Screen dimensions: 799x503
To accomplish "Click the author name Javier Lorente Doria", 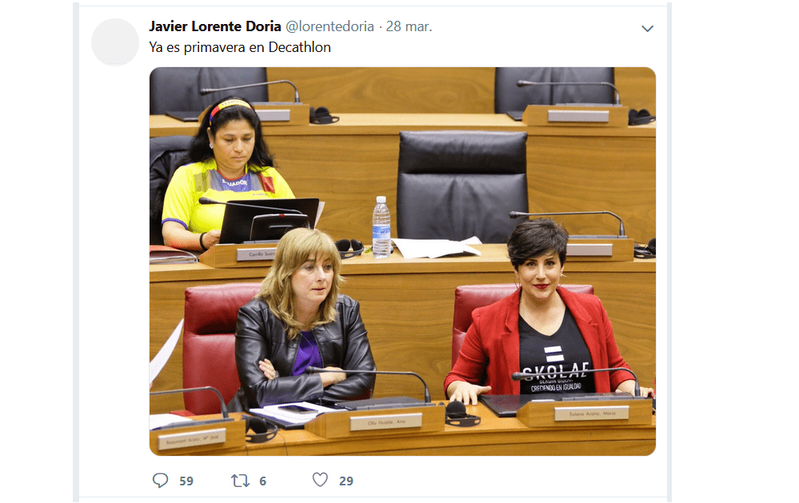I will tap(215, 26).
